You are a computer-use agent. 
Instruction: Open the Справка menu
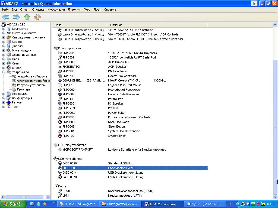coord(110,9)
